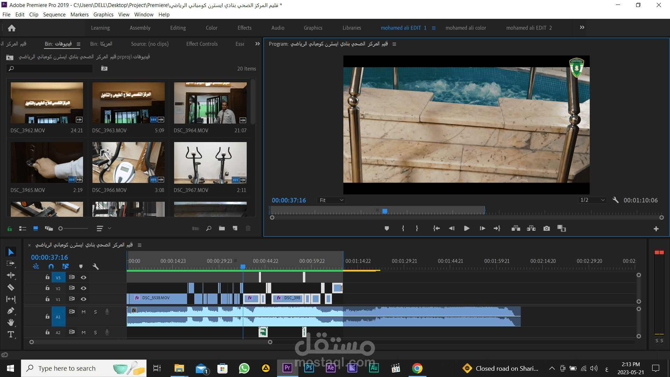
Task: Open Program monitor panel menu
Action: 394,44
